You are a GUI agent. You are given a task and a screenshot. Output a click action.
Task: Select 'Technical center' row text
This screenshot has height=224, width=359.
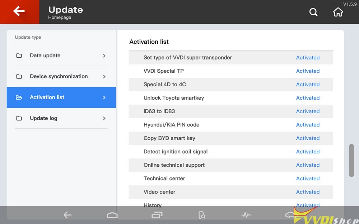click(x=164, y=178)
